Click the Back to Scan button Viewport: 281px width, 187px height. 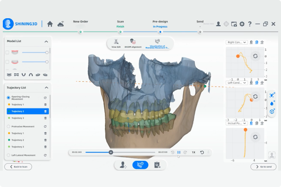(18, 166)
